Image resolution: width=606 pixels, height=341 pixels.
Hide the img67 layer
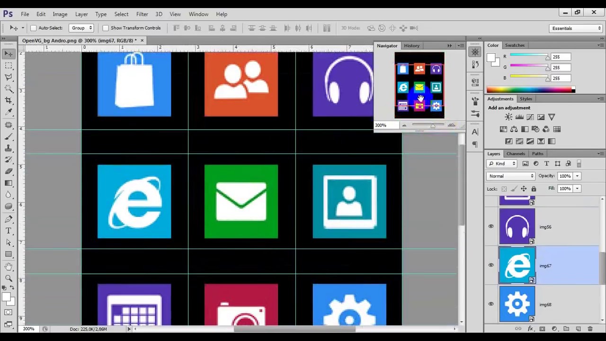point(491,265)
